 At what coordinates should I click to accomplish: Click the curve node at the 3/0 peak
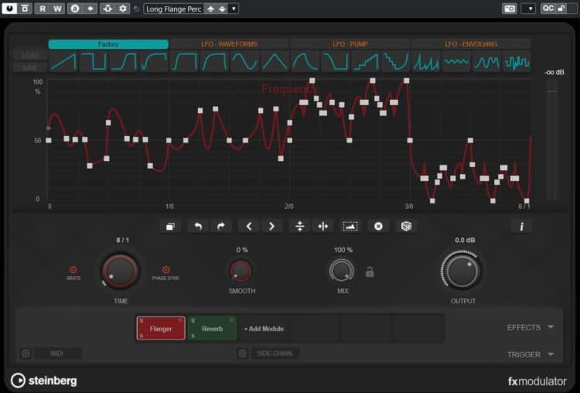click(x=406, y=80)
